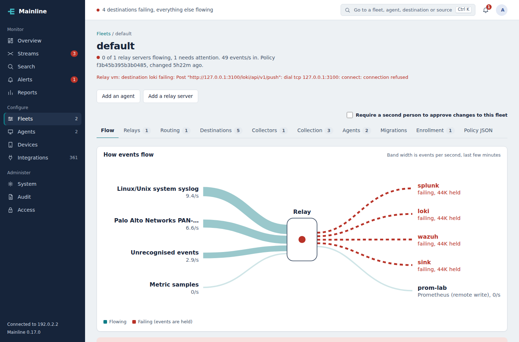Enable second person approval checkbox
Viewport: 519px width, 342px height.
click(x=350, y=115)
